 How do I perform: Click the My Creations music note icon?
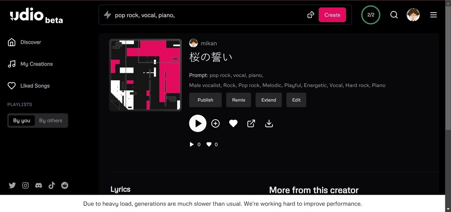[12, 64]
